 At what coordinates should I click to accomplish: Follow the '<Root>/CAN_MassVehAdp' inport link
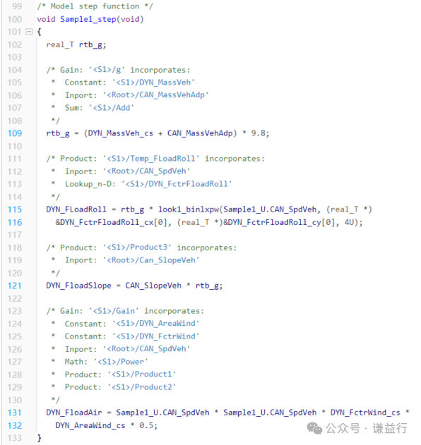pyautogui.click(x=156, y=95)
